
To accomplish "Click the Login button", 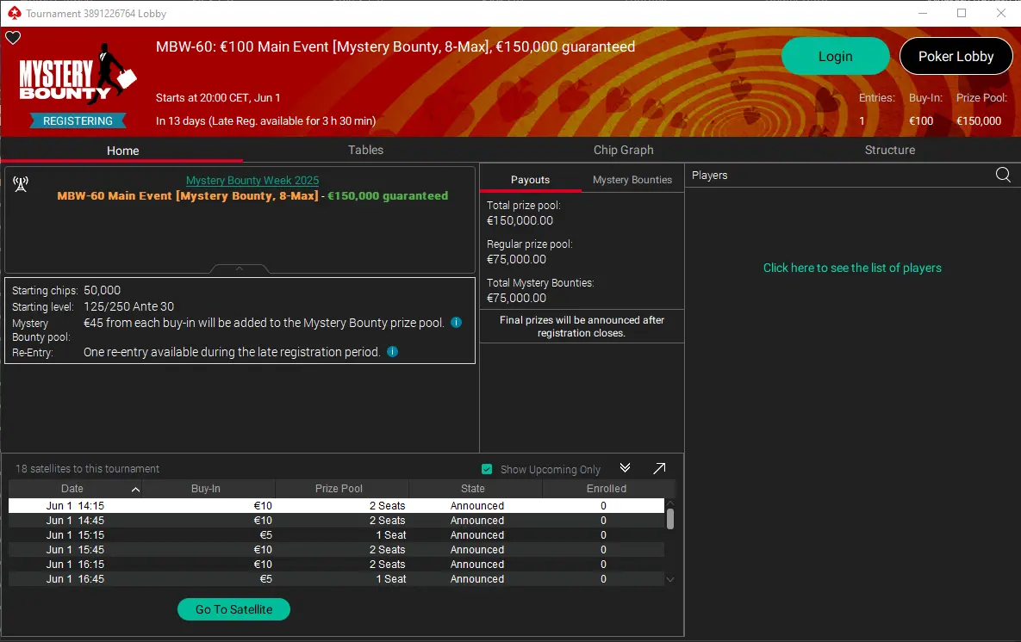I will click(x=836, y=57).
